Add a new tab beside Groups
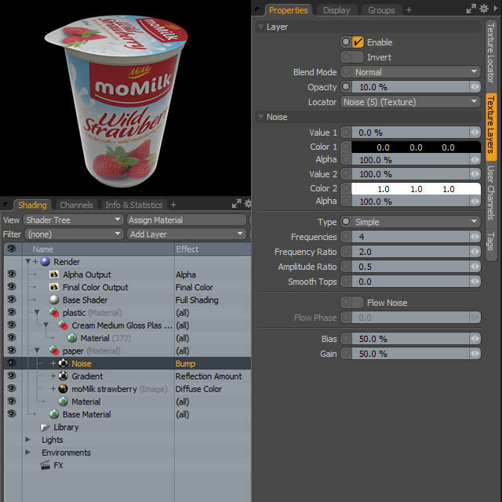 tap(409, 10)
